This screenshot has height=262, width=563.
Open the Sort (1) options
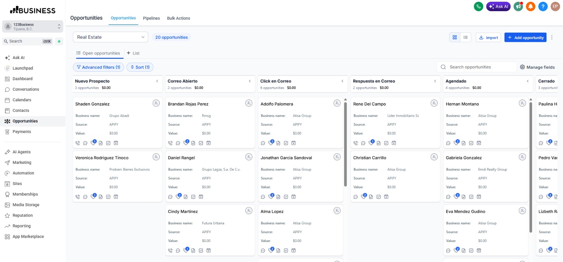(x=140, y=67)
